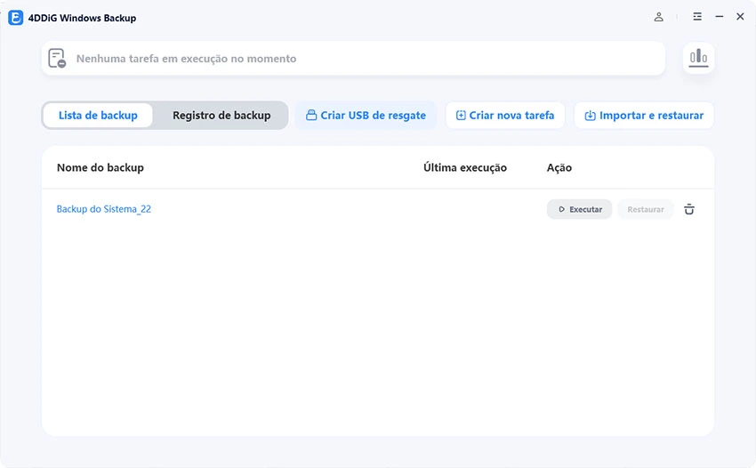Click Nome do backup column header
The width and height of the screenshot is (756, 468).
coord(101,167)
